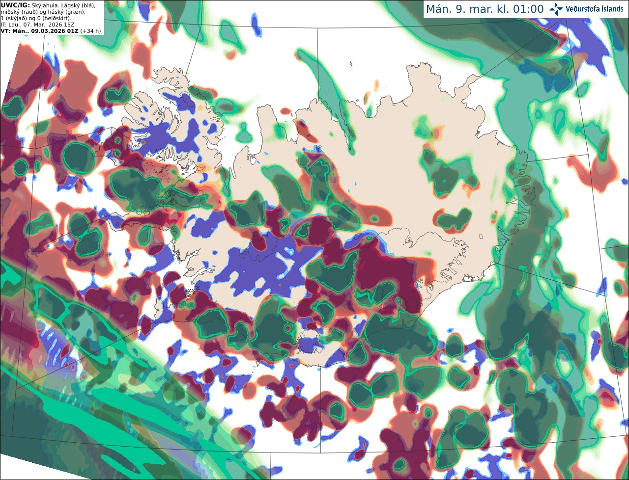Click the '1 (skýjað) og 0 (heiðskírt)' line
Screen dimensions: 629x480
point(36,18)
